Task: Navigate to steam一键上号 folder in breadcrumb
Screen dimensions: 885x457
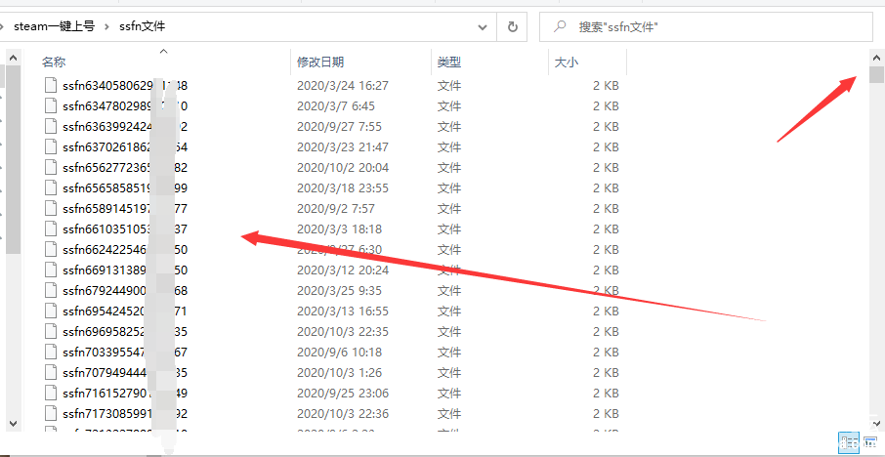Action: tap(54, 27)
